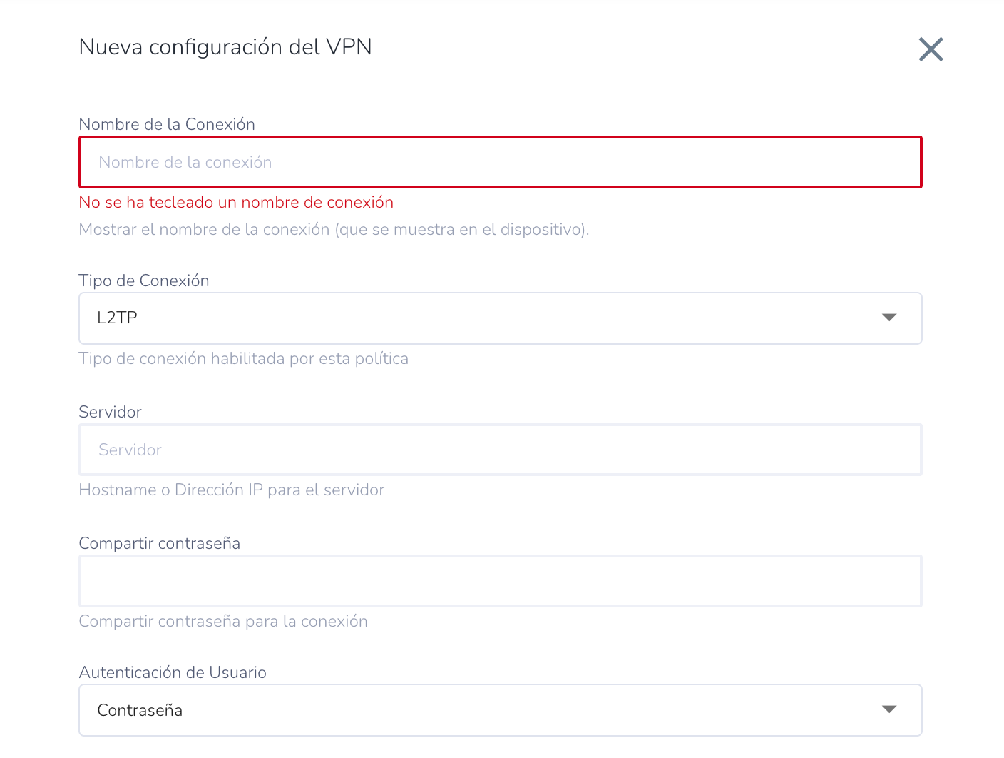Click the Nueva configuración del VPN title
Viewport: 1004px width, 758px height.
tap(225, 47)
